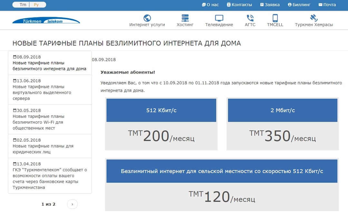Select О нас in the top menu

210,5
